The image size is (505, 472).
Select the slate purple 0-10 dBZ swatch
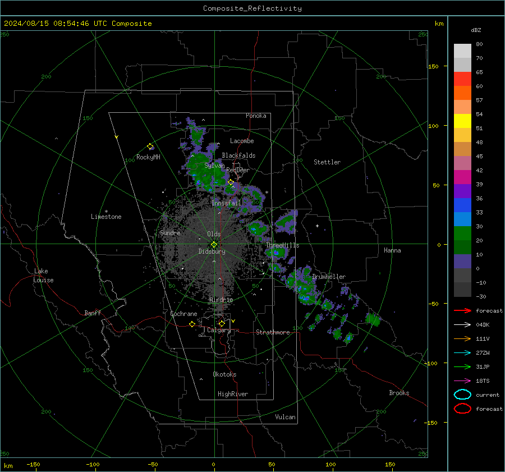(462, 261)
